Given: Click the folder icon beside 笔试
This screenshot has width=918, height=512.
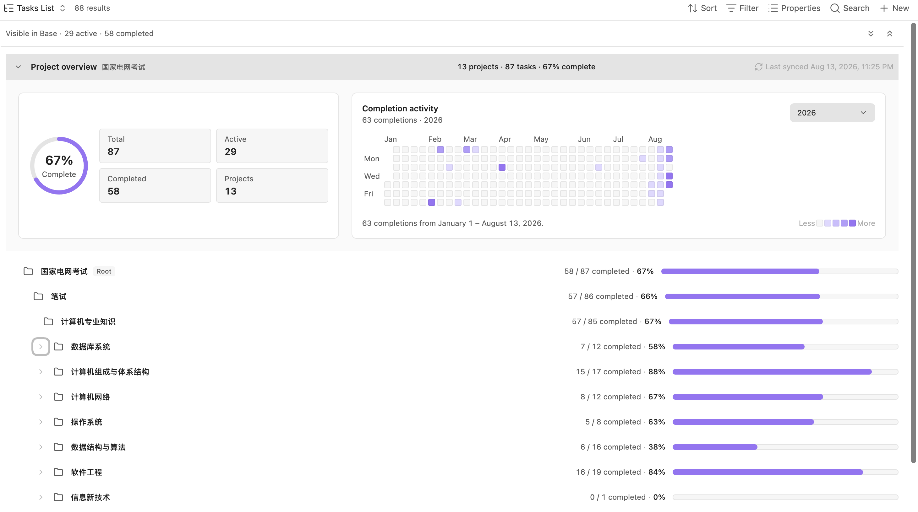Looking at the screenshot, I should (x=38, y=296).
